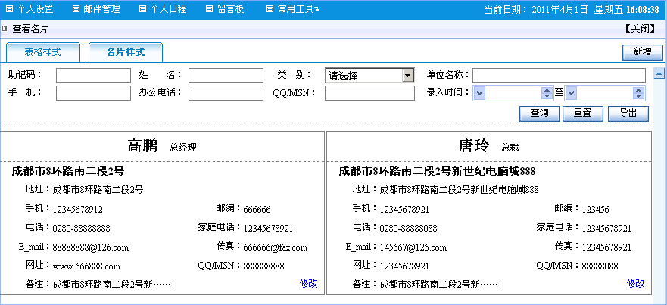The width and height of the screenshot is (667, 305).
Task: Click the icon before 个人日程
Action: pyautogui.click(x=142, y=9)
